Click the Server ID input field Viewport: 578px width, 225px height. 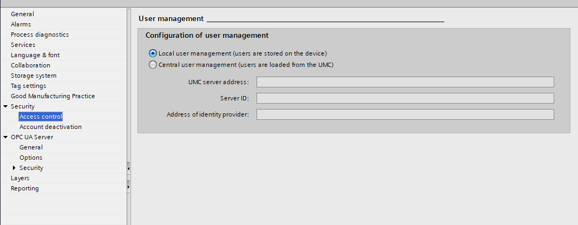(x=405, y=98)
